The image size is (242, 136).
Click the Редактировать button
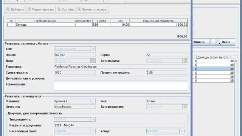pyautogui.click(x=41, y=9)
